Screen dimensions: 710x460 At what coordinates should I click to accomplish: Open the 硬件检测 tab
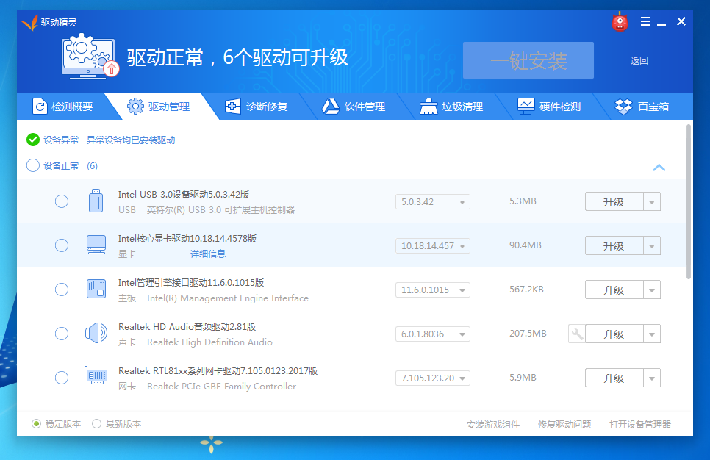[x=550, y=107]
